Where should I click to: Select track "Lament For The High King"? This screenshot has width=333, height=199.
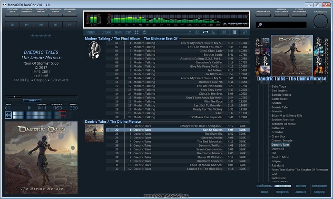coord(178,169)
